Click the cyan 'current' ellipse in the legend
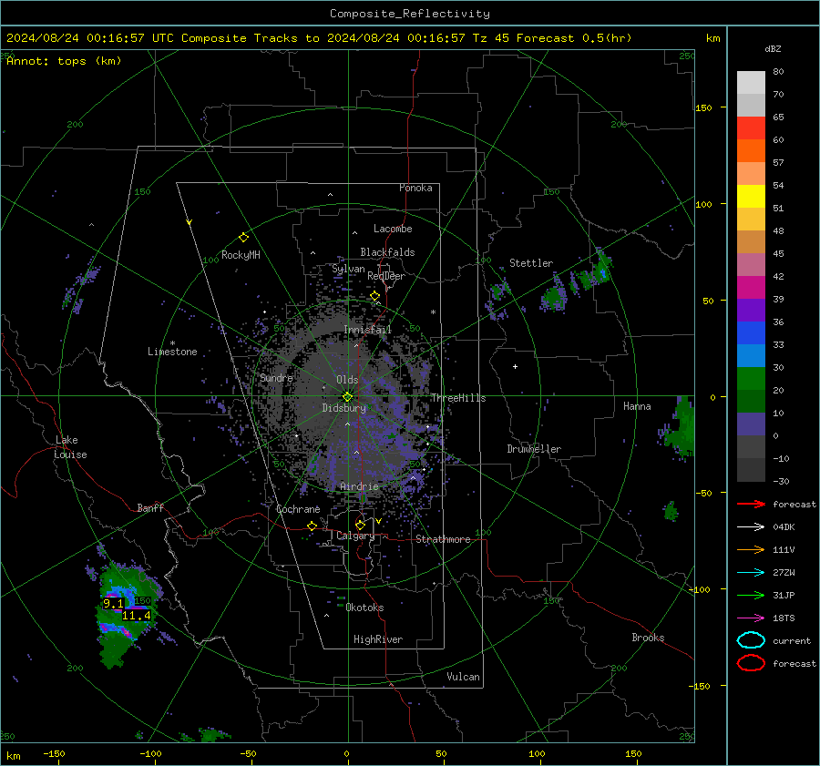Screen dimensions: 820x766 (751, 640)
